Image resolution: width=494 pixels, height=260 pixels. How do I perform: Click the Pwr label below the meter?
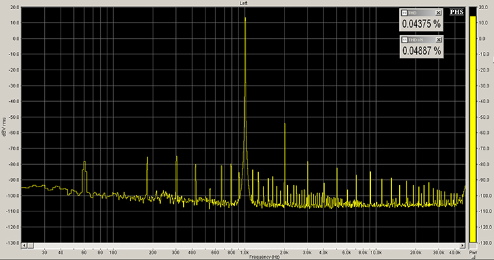[473, 253]
